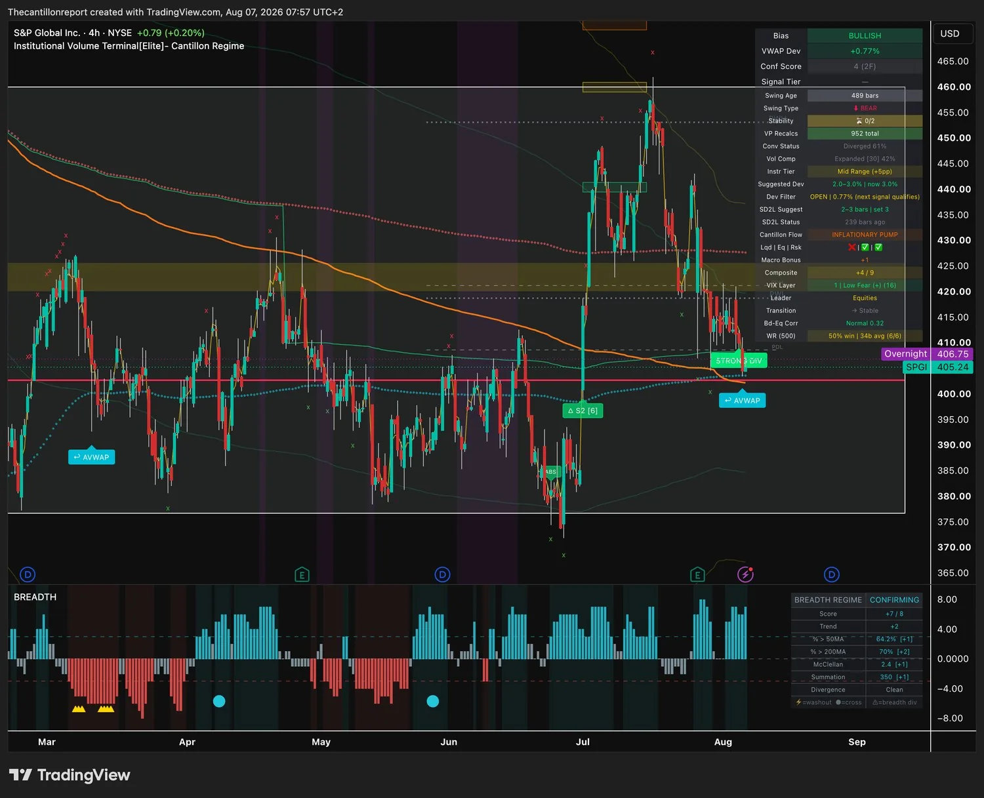This screenshot has width=984, height=798.
Task: Click the purple lightning event marker
Action: (745, 575)
